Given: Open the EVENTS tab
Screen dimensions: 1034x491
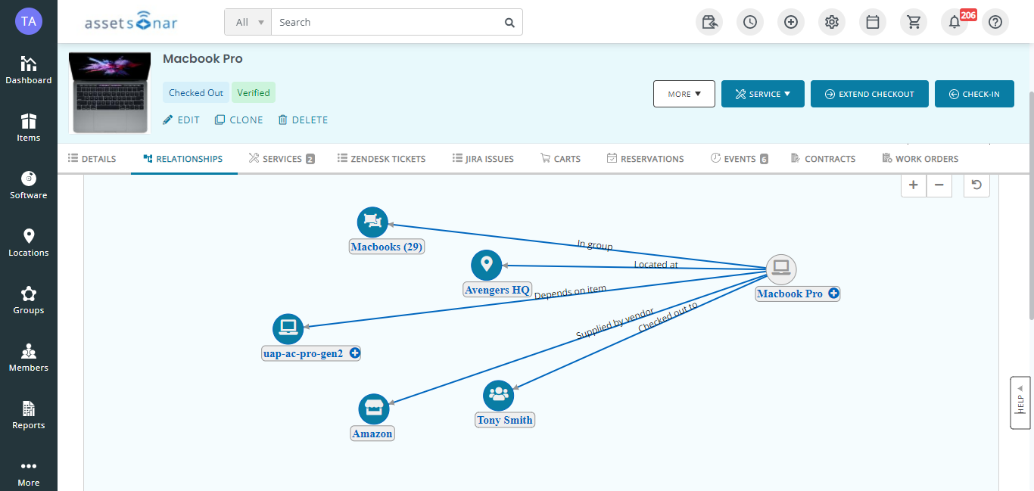Looking at the screenshot, I should [x=739, y=159].
